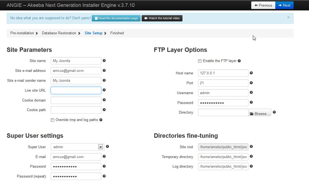Click Browse button for FTP Directory
This screenshot has height=194, width=309.
259,113
